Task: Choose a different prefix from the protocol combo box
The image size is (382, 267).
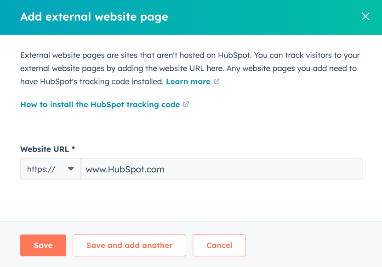Action: pos(51,169)
